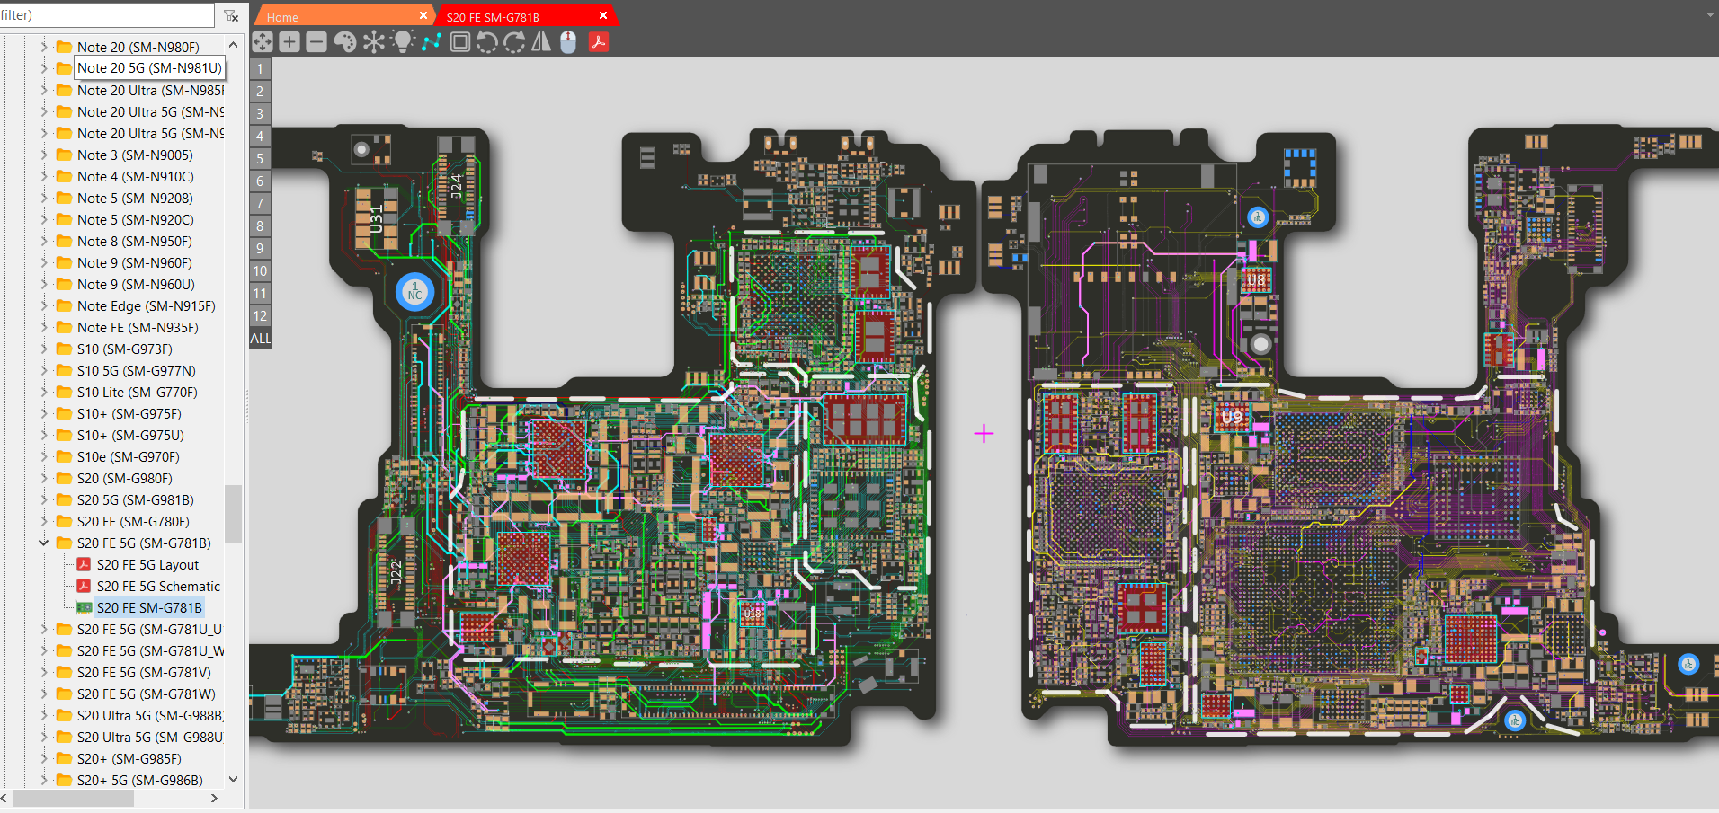Expand the S20+ (SM-G985F) folder
This screenshot has height=813, width=1719.
click(43, 758)
